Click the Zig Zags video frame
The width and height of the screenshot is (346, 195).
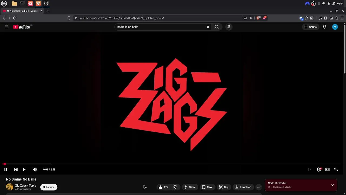[172, 97]
